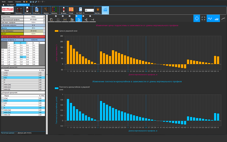
Task: Open the Вертикальный профиль dropdown arrow
Action: 44,20
